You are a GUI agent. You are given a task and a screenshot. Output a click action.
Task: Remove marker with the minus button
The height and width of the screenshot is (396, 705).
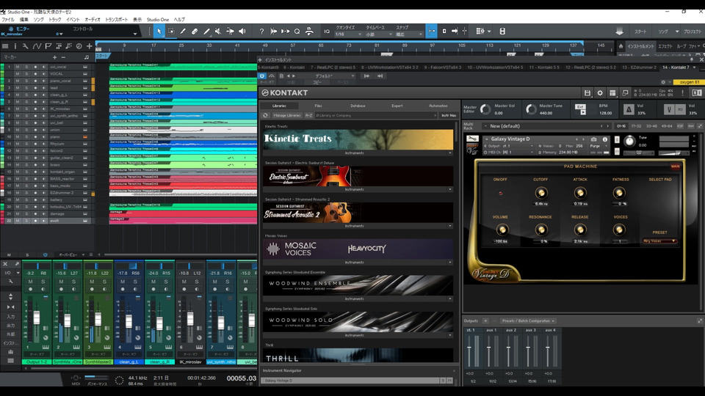(63, 57)
